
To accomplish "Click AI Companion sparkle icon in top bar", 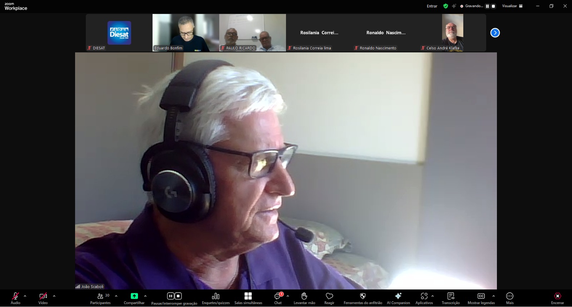I will tap(454, 6).
